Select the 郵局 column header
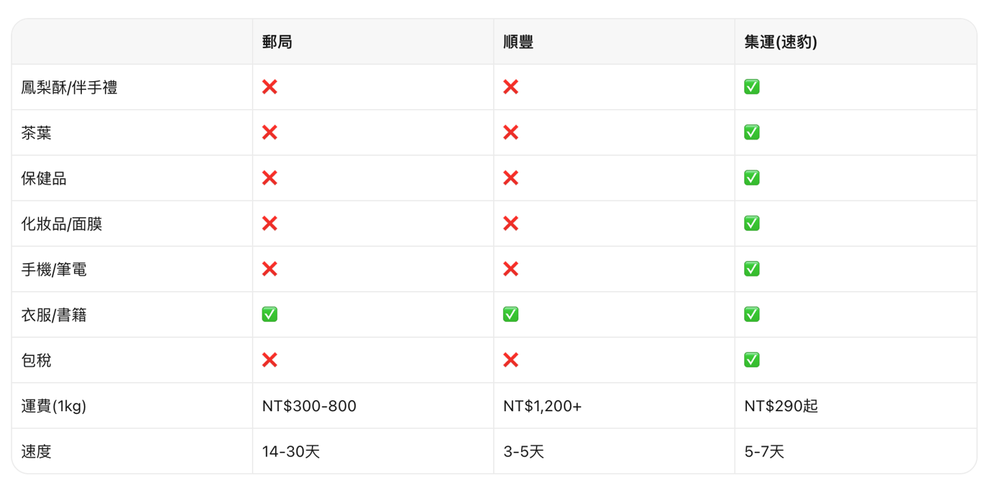 [x=277, y=42]
